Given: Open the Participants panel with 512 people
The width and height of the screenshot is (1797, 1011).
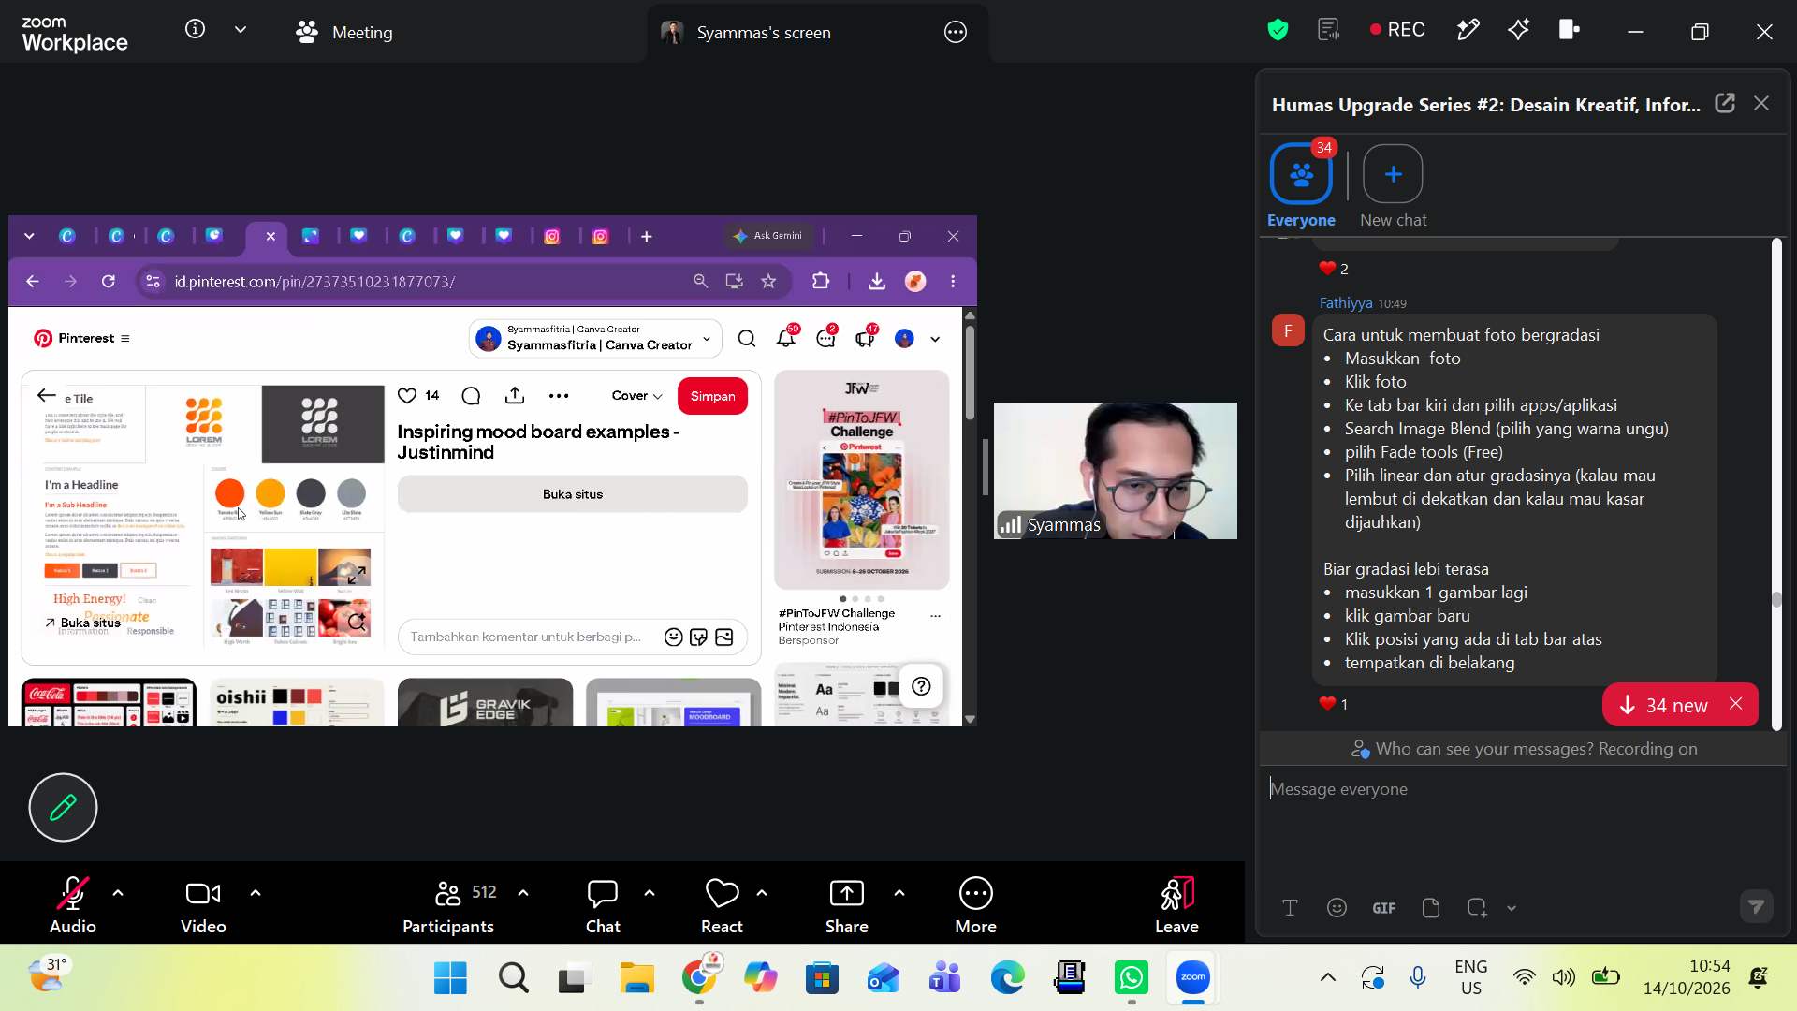Looking at the screenshot, I should tap(449, 905).
